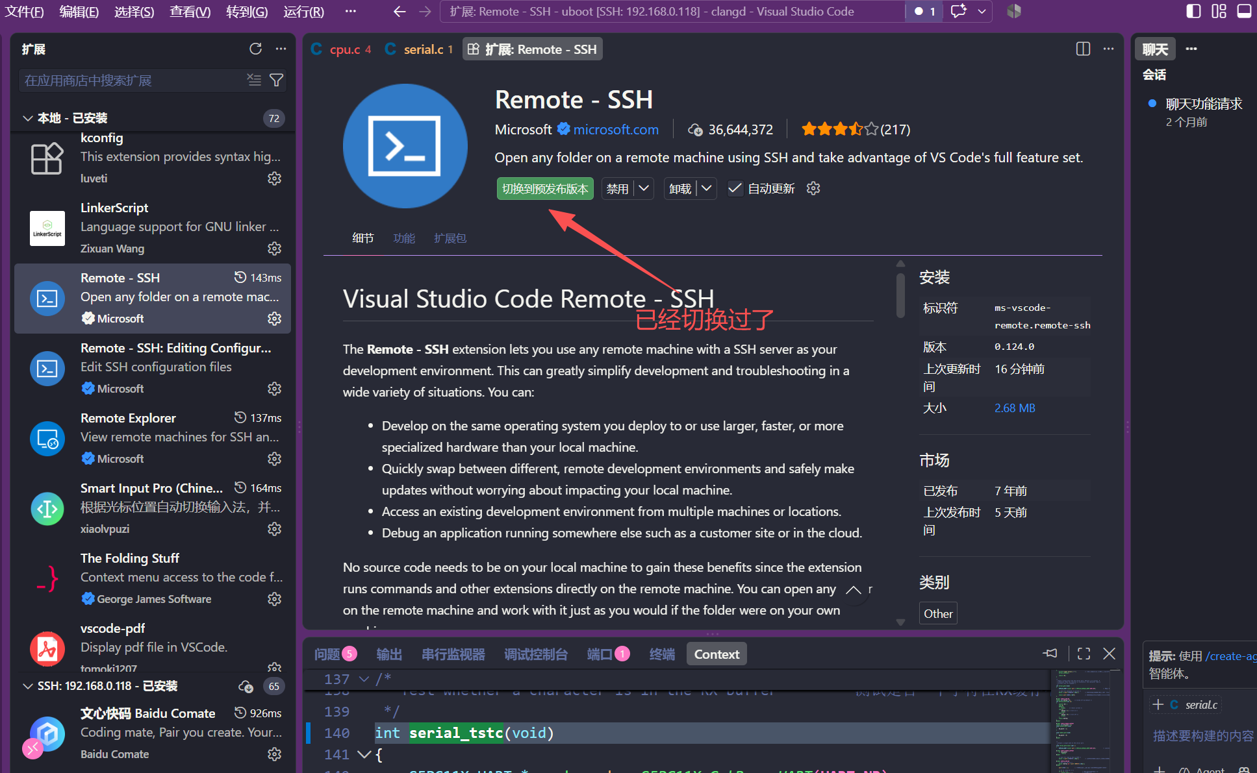Clear extension search results icon
This screenshot has height=773, width=1257.
tap(254, 80)
